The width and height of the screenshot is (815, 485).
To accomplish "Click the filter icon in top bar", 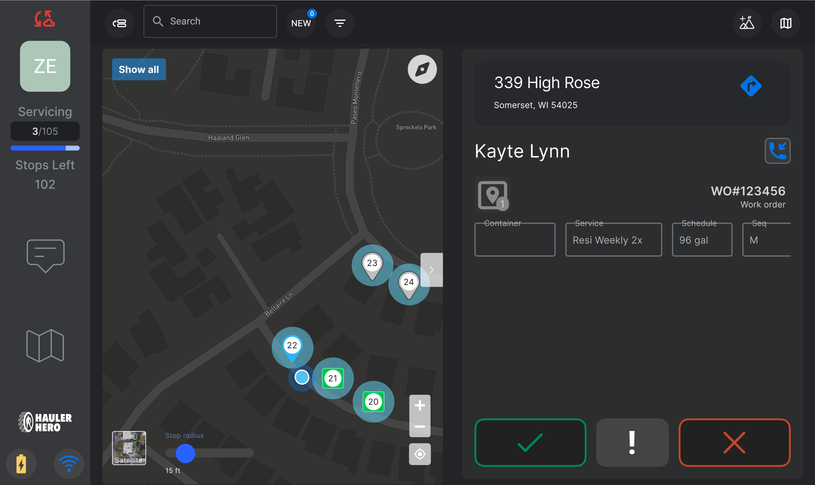I will click(340, 23).
